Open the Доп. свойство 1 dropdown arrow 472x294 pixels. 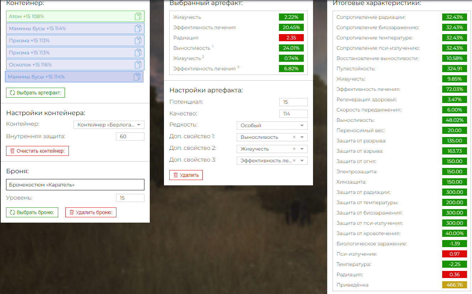302,137
